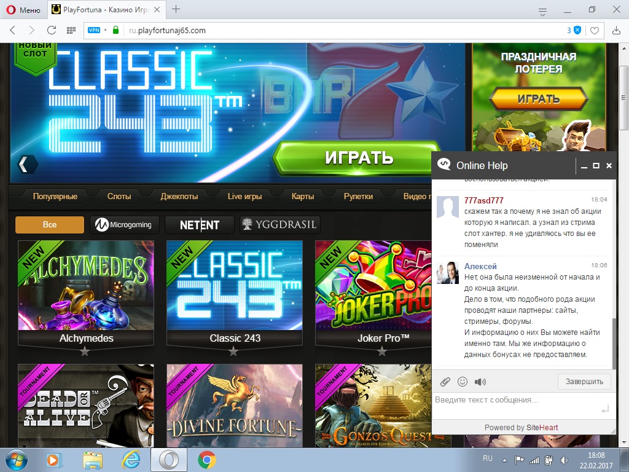Minimize the Online Help chat widget
The image size is (629, 472).
(x=584, y=166)
